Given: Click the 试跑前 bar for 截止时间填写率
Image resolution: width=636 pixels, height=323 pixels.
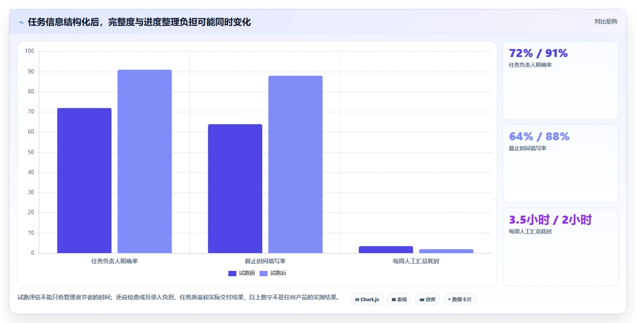Looking at the screenshot, I should pyautogui.click(x=235, y=188).
